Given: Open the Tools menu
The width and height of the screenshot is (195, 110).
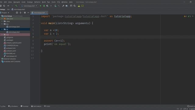Looking at the screenshot, I should (x=54, y=2).
